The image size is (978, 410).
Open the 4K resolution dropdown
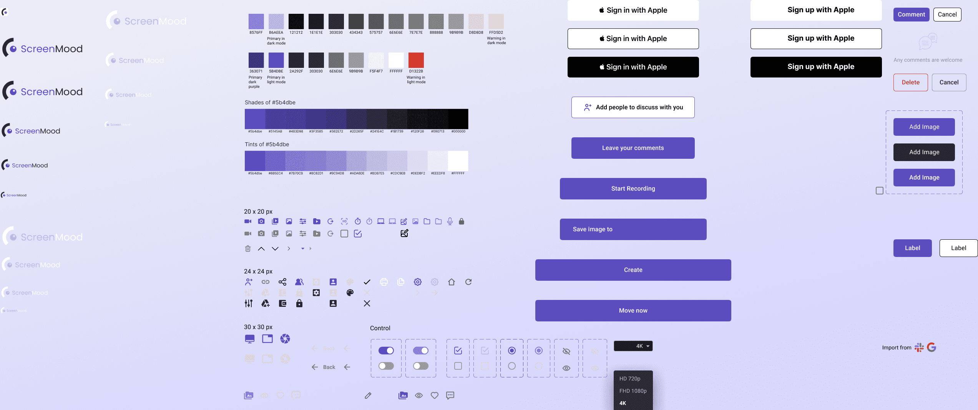click(633, 346)
